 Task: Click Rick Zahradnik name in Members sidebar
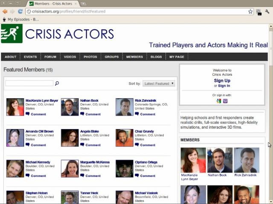click(245, 175)
